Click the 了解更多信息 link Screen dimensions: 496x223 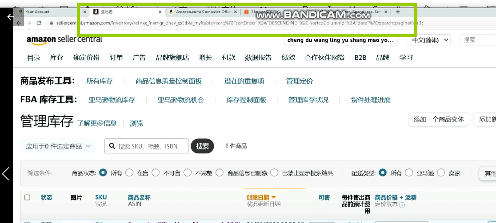pyautogui.click(x=97, y=123)
